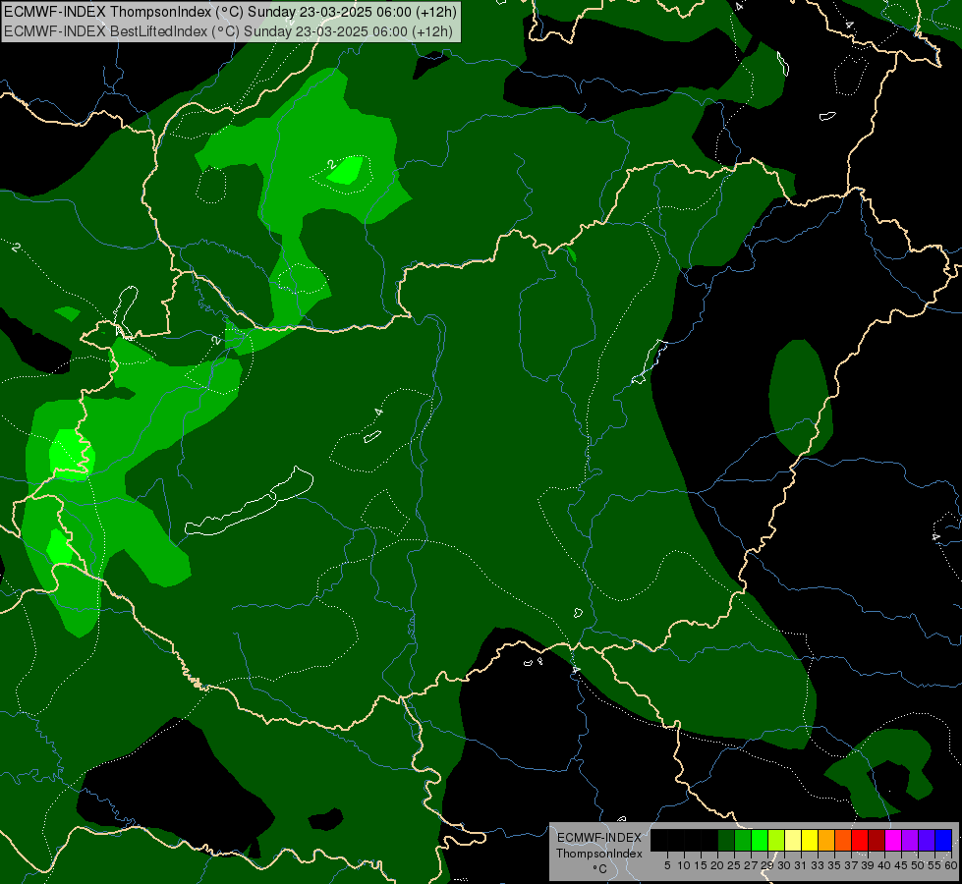This screenshot has width=962, height=884.
Task: Click the legend's "ThompsonIndex" label
Action: 599,854
